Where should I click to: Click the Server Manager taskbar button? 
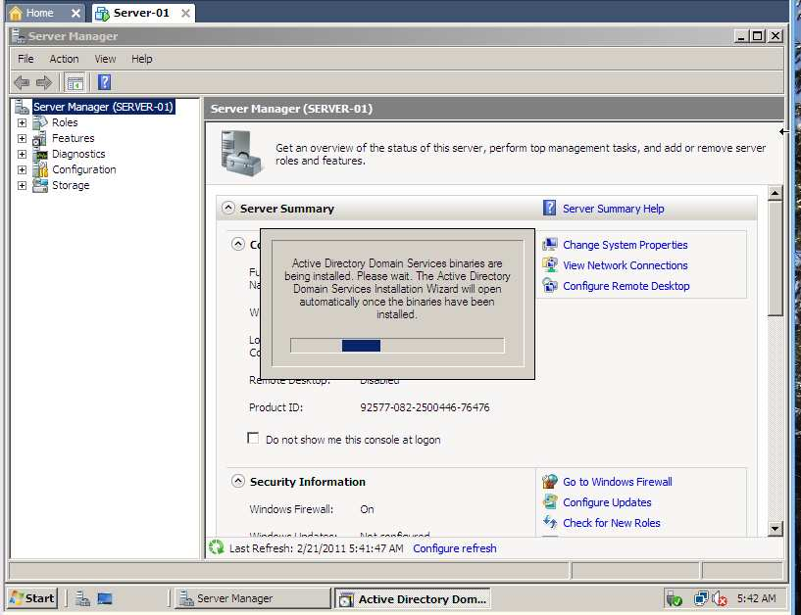[252, 598]
